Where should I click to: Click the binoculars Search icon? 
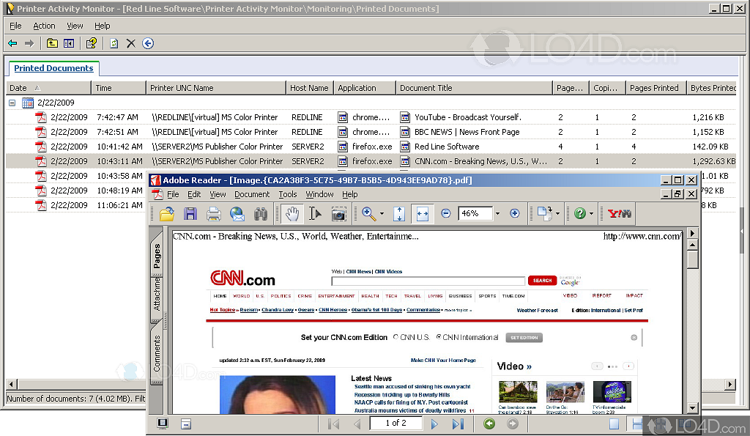260,214
